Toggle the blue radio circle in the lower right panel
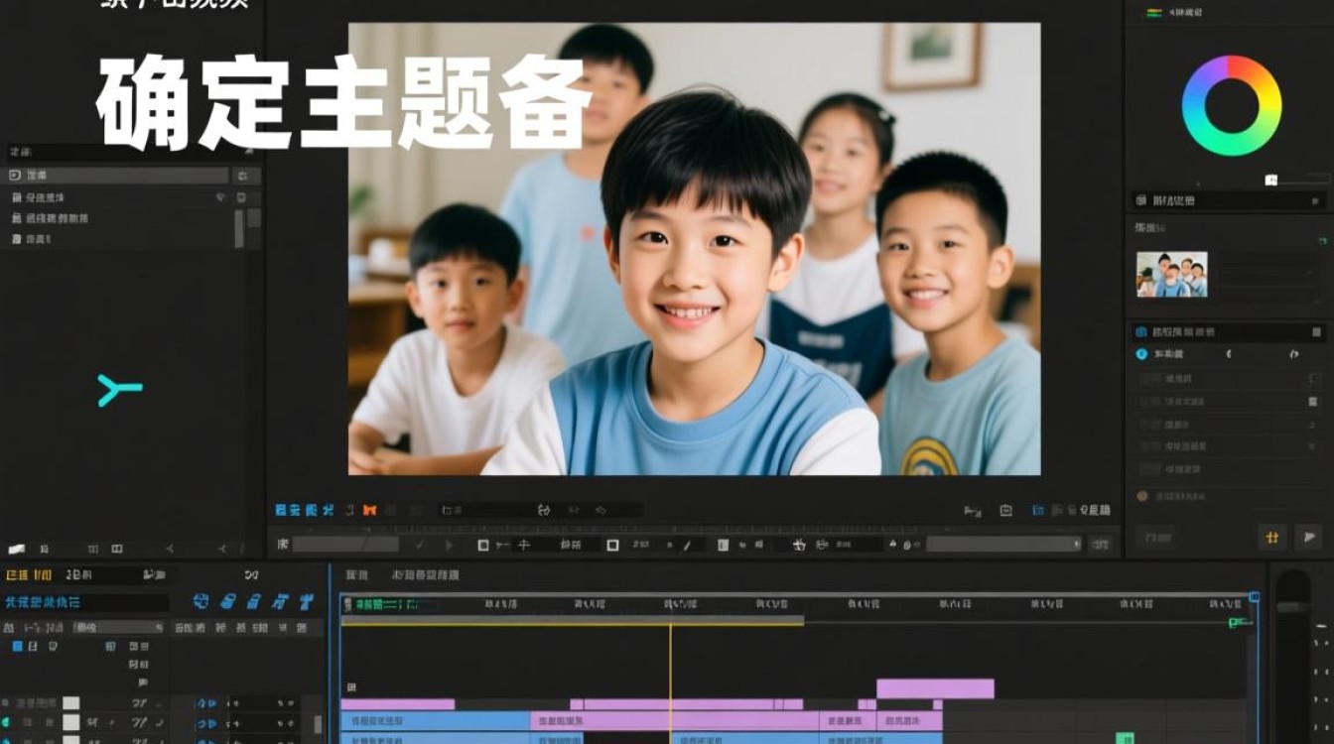This screenshot has width=1334, height=744. click(1141, 354)
